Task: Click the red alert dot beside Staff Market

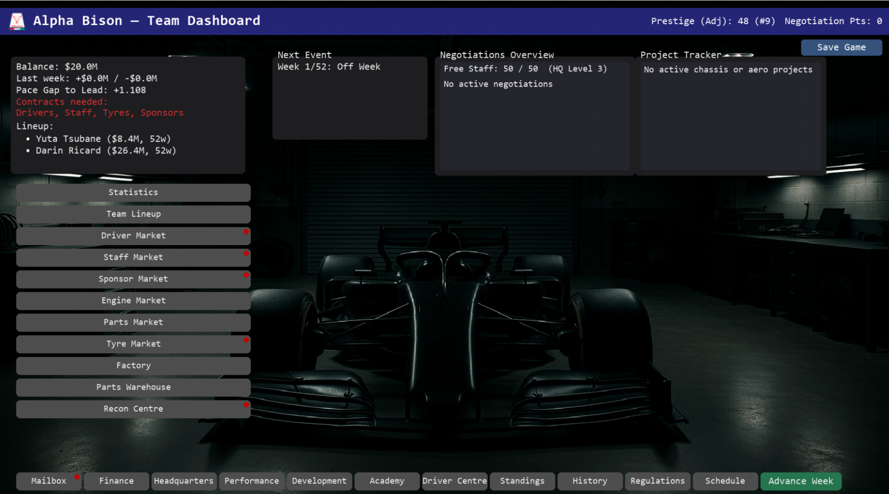Action: click(246, 253)
